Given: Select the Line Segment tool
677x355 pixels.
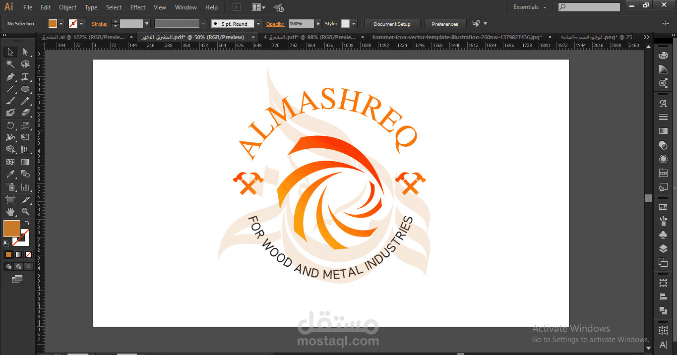Looking at the screenshot, I should [x=10, y=89].
